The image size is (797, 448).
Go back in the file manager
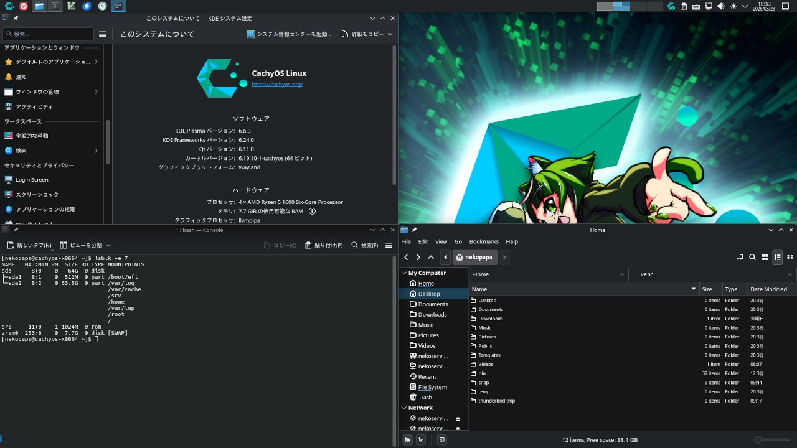coord(407,257)
